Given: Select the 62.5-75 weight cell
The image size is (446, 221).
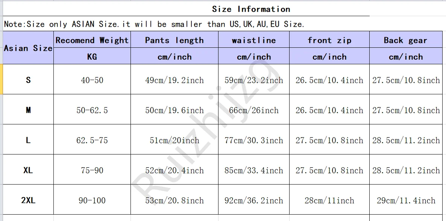Looking at the screenshot, I should pyautogui.click(x=92, y=140).
